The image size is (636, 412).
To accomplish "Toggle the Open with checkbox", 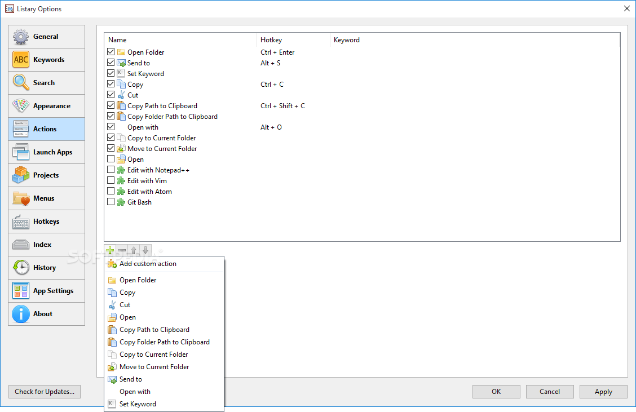I will point(111,127).
